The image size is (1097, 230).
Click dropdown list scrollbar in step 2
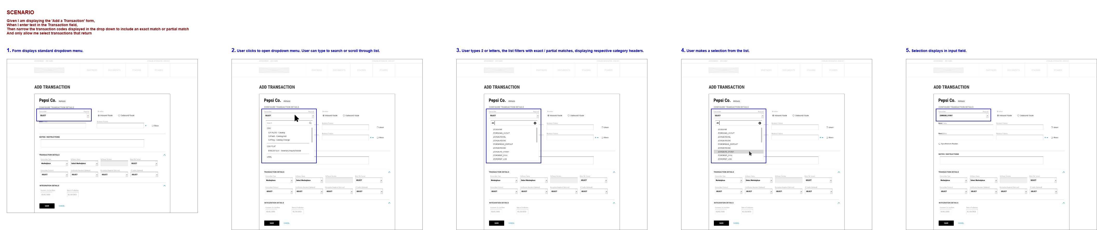(x=312, y=135)
